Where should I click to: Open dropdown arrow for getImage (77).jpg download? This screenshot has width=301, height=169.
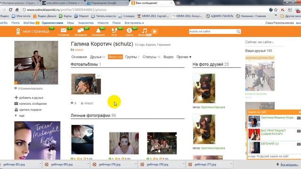click(231, 164)
